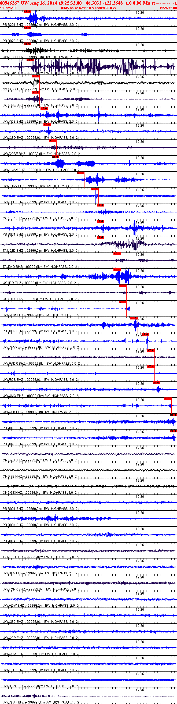The image size is (177, 704).
Task: Click the red pick flag on PB B943 trace
Action: click(x=173, y=431)
